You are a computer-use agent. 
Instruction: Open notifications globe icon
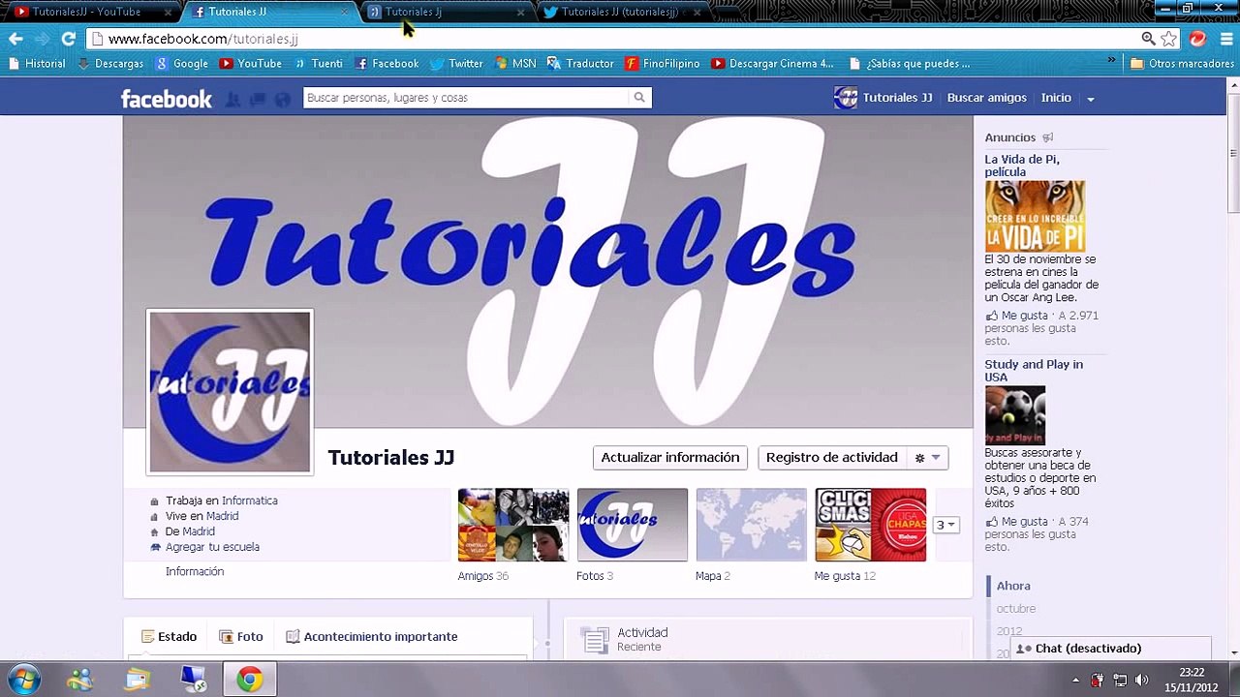[283, 99]
